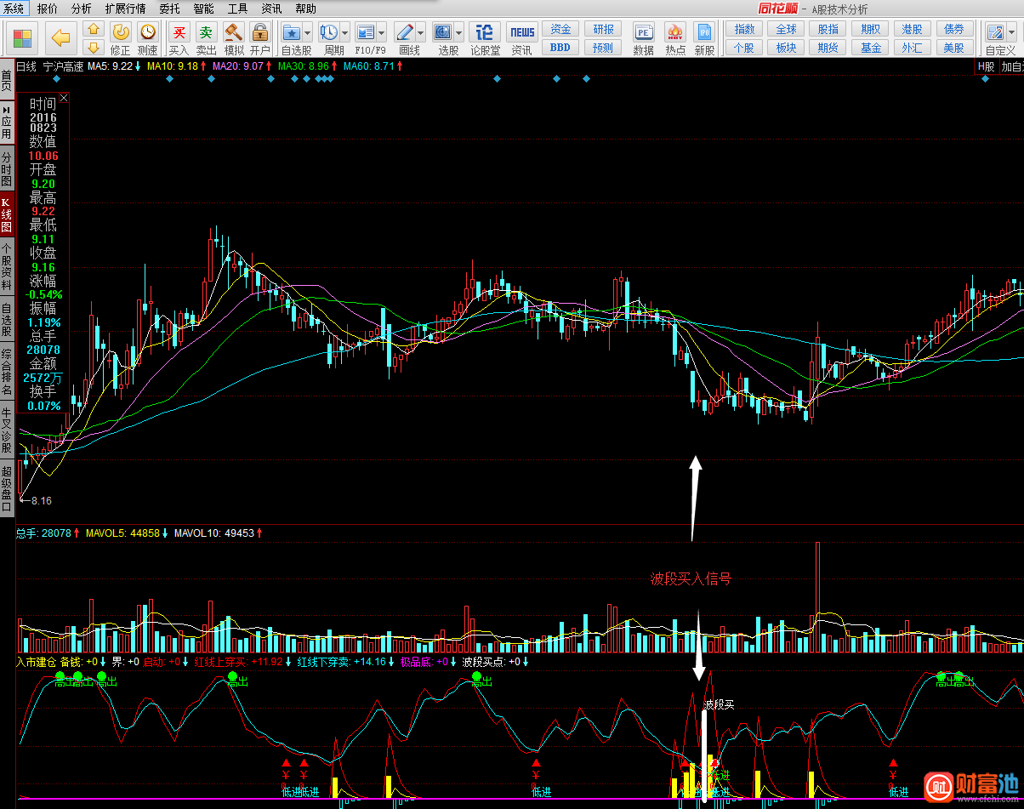The image size is (1024, 809).
Task: Open the 扩展行情 menu
Action: click(x=125, y=9)
